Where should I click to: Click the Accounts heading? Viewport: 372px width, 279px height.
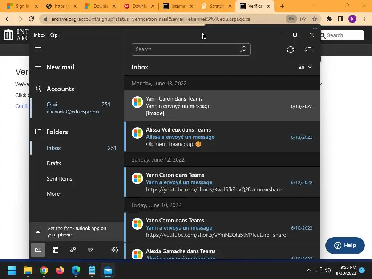[x=60, y=89]
